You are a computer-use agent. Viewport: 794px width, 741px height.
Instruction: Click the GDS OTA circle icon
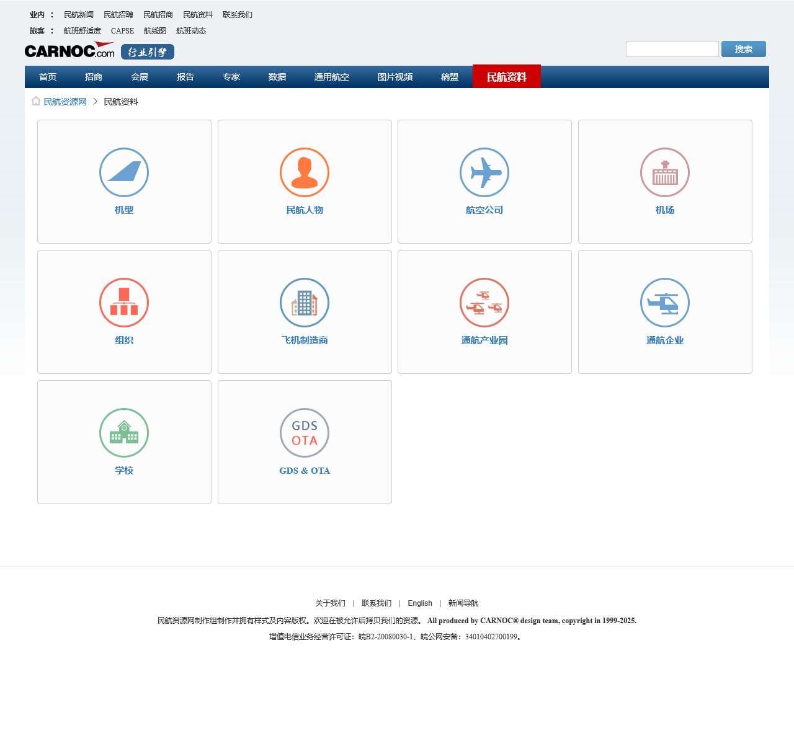point(305,433)
